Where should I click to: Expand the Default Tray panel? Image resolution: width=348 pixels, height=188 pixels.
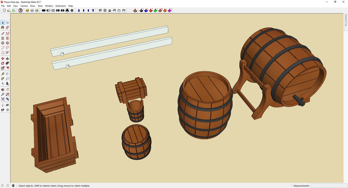[x=346, y=20]
